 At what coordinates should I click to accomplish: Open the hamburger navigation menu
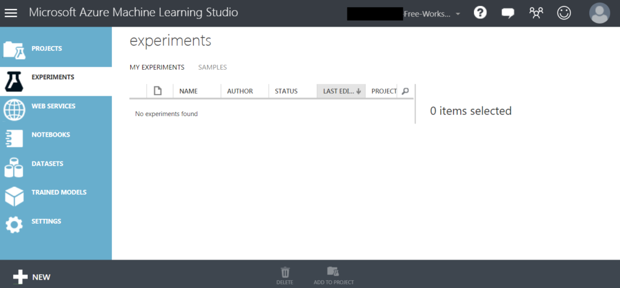11,13
